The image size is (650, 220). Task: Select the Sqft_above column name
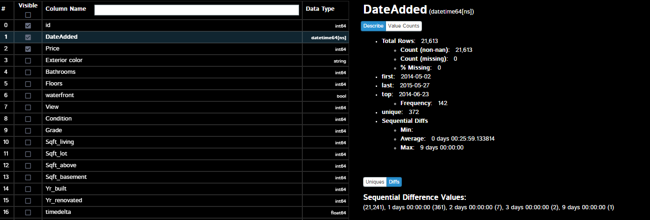coord(61,165)
